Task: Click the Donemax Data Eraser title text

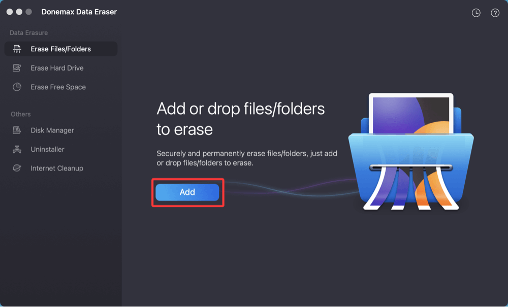Action: point(79,12)
